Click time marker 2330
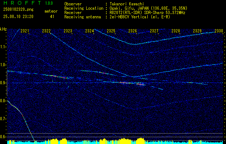Screen dimensions: 226x144 (x=219, y=31)
